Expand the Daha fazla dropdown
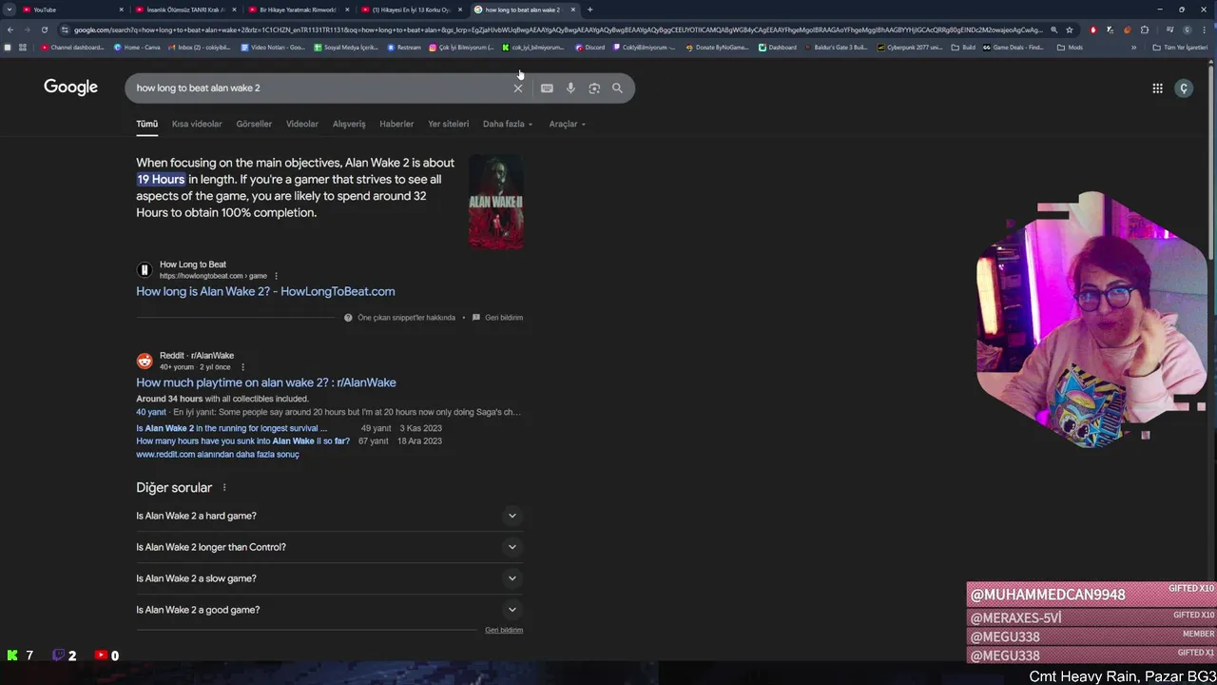The height and width of the screenshot is (685, 1217). [x=508, y=124]
